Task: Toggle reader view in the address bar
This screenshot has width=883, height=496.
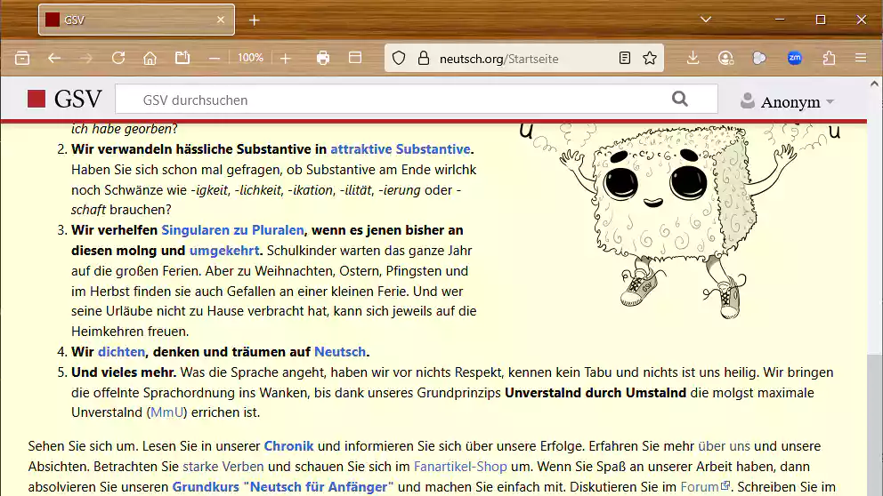Action: 625,58
